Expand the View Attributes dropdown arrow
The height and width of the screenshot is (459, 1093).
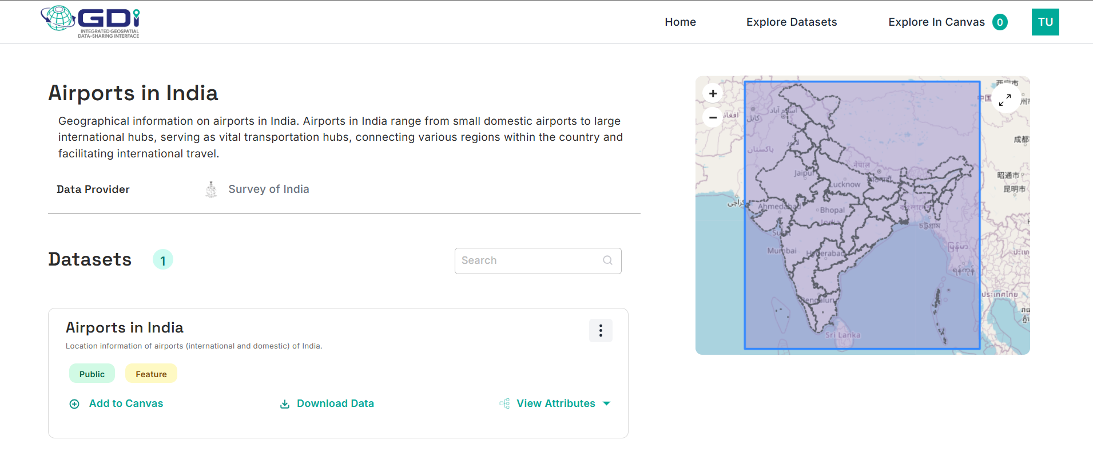pyautogui.click(x=606, y=403)
